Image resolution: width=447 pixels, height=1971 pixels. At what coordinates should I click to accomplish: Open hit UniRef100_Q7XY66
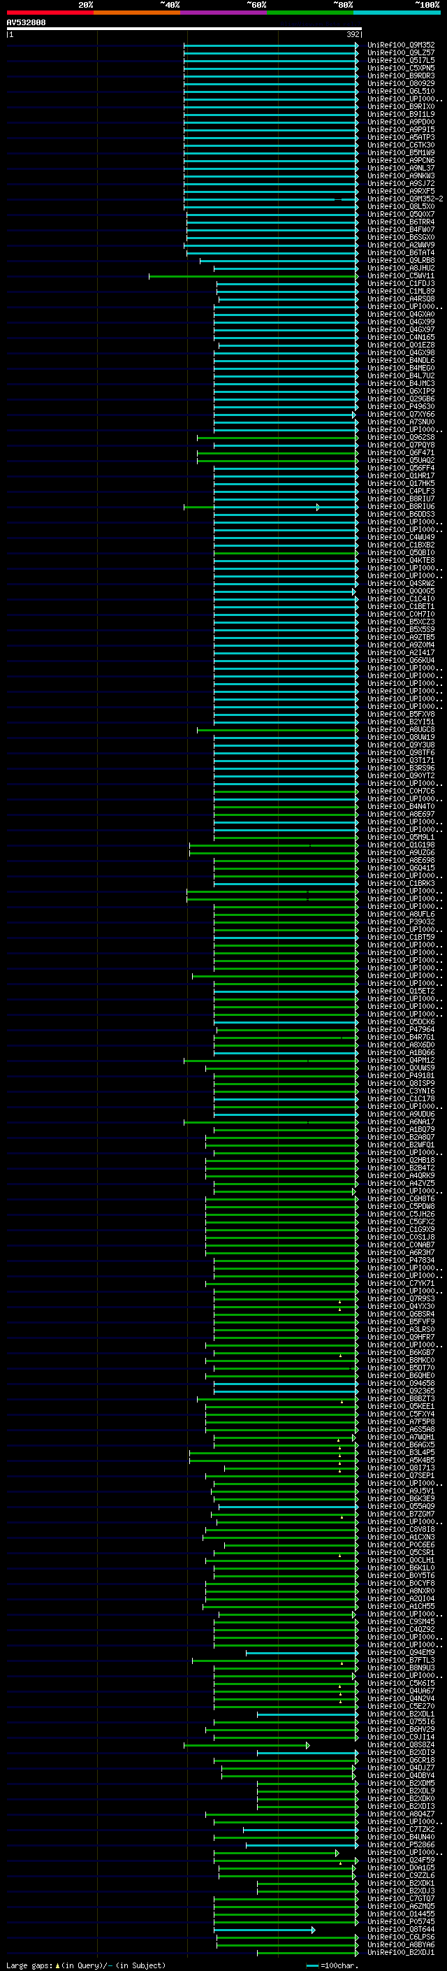(401, 415)
